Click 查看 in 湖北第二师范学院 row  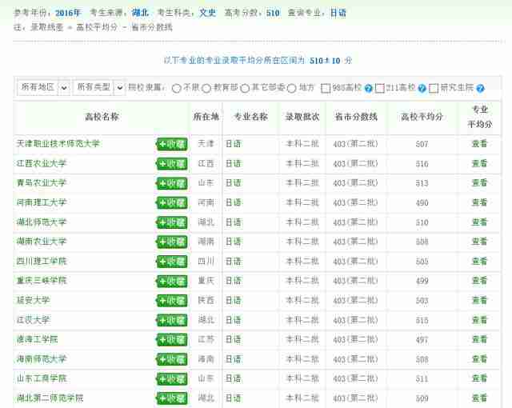click(x=479, y=398)
